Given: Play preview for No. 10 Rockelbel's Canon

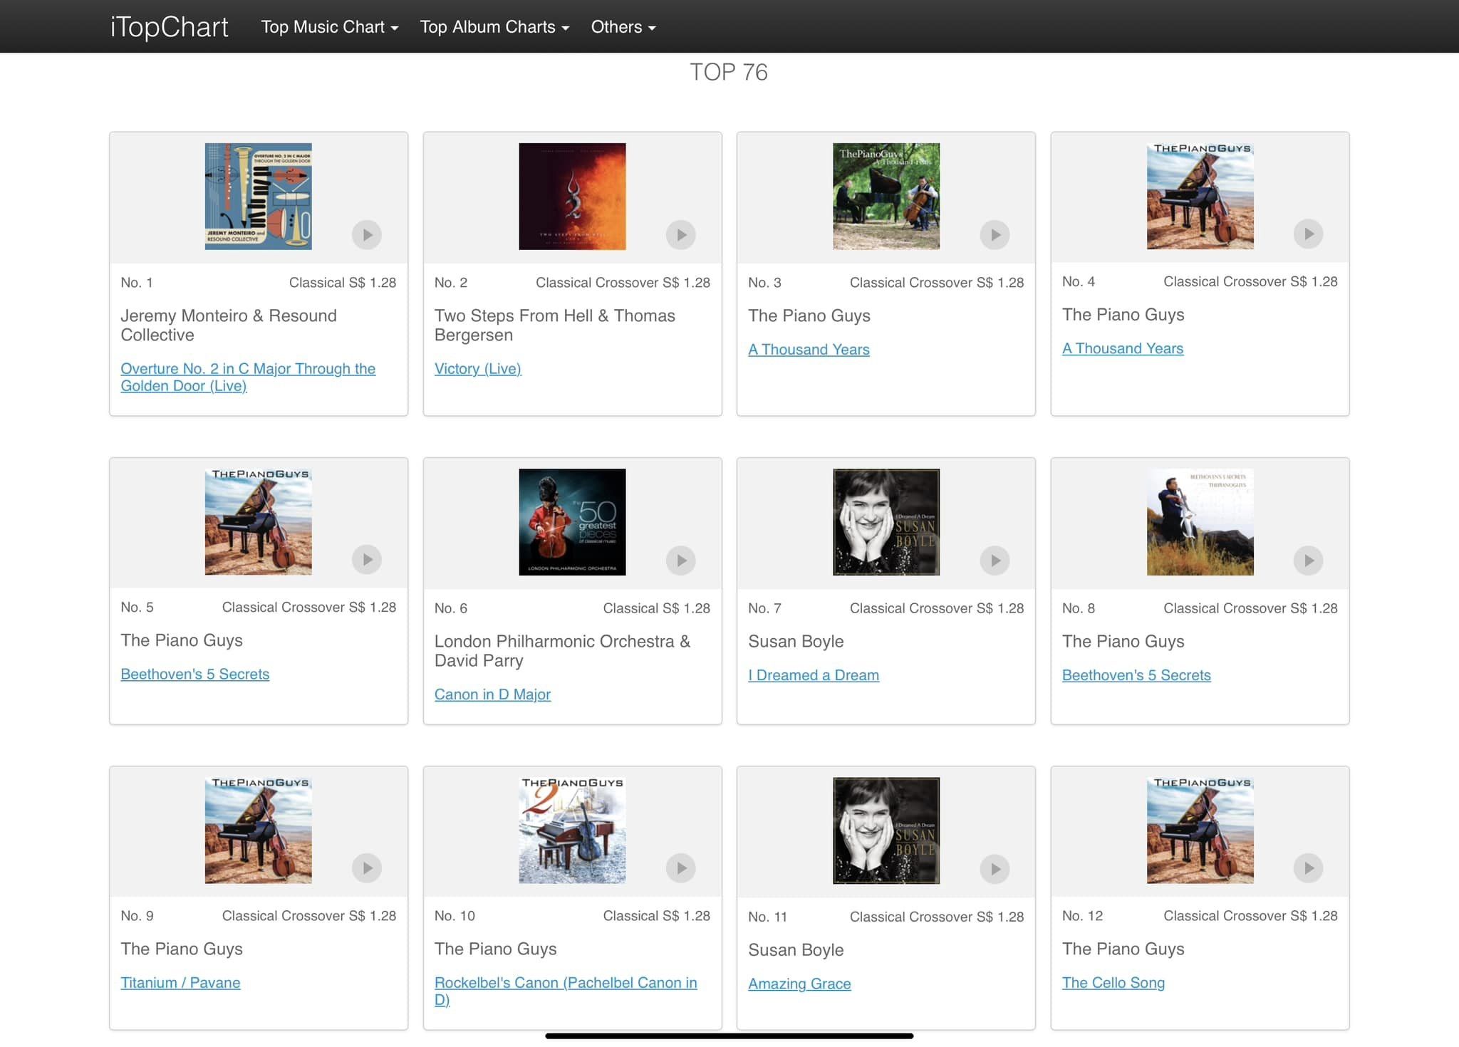Looking at the screenshot, I should (x=681, y=868).
